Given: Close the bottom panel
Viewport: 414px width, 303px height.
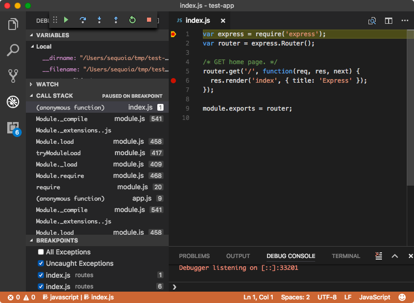Looking at the screenshot, I should click(x=410, y=256).
